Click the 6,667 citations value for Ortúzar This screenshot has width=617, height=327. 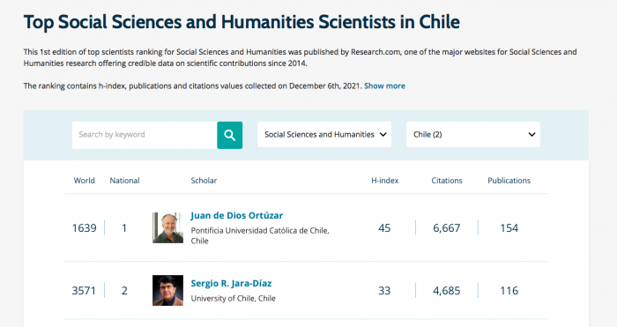click(447, 227)
